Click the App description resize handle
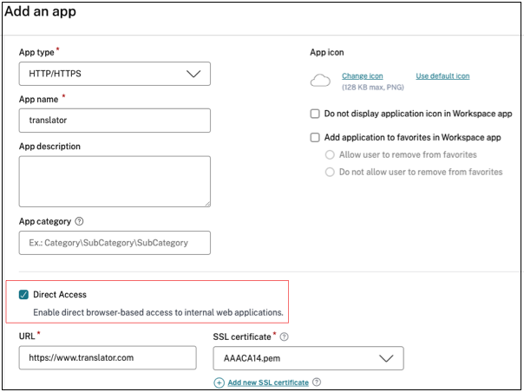The height and width of the screenshot is (392, 524). [x=206, y=203]
